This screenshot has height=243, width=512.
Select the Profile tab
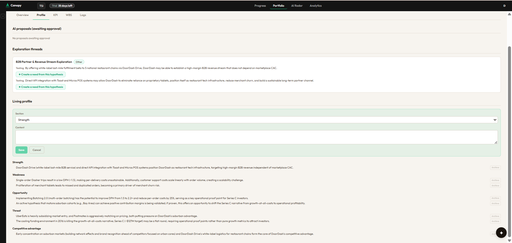41,15
